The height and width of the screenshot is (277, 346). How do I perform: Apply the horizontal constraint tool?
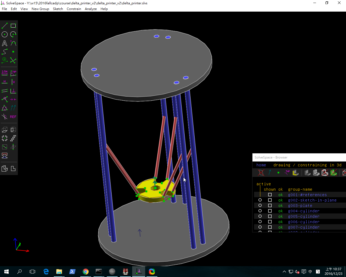(5, 82)
